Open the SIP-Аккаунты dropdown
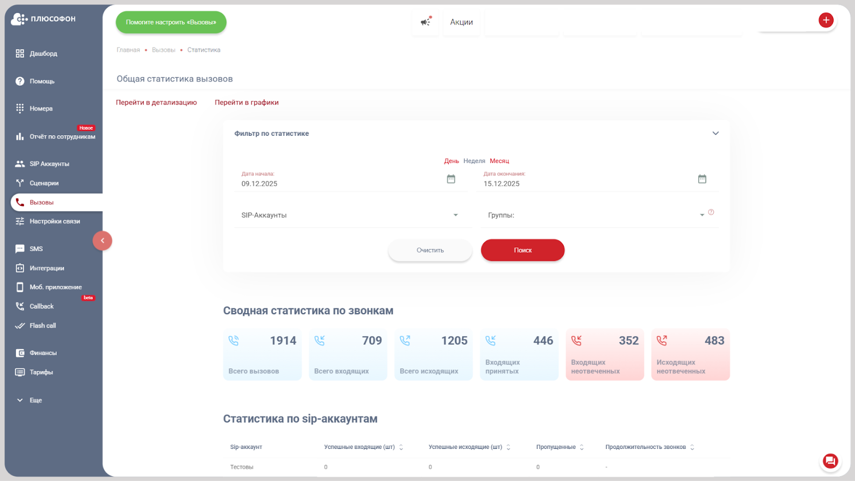 click(455, 215)
